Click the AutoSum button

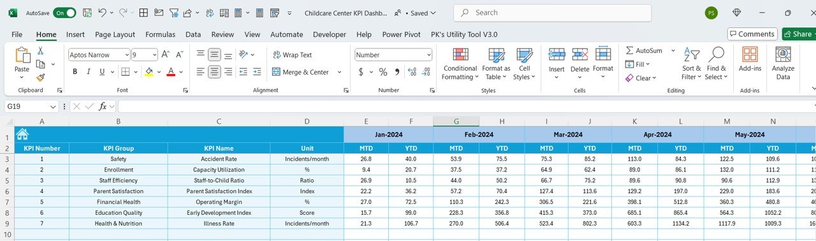click(x=644, y=50)
